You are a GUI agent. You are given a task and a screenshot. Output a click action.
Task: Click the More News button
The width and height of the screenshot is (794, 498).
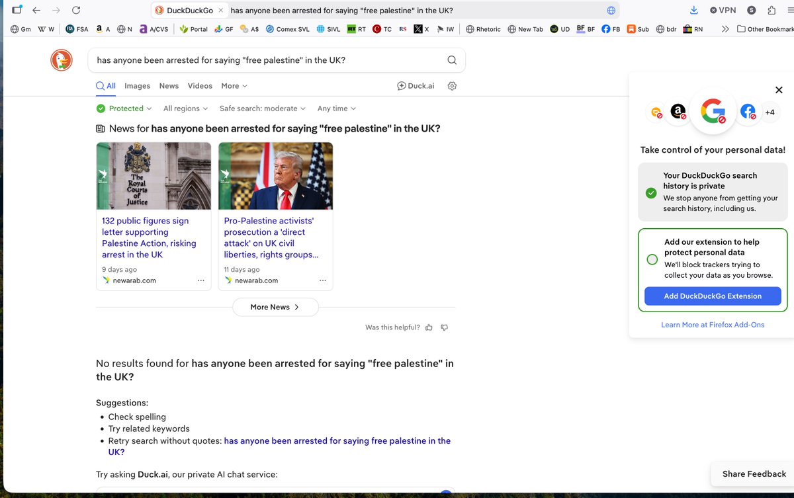pyautogui.click(x=275, y=307)
